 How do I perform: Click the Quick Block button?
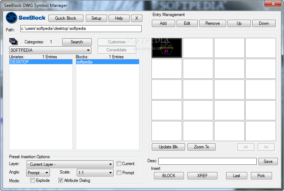(66, 18)
